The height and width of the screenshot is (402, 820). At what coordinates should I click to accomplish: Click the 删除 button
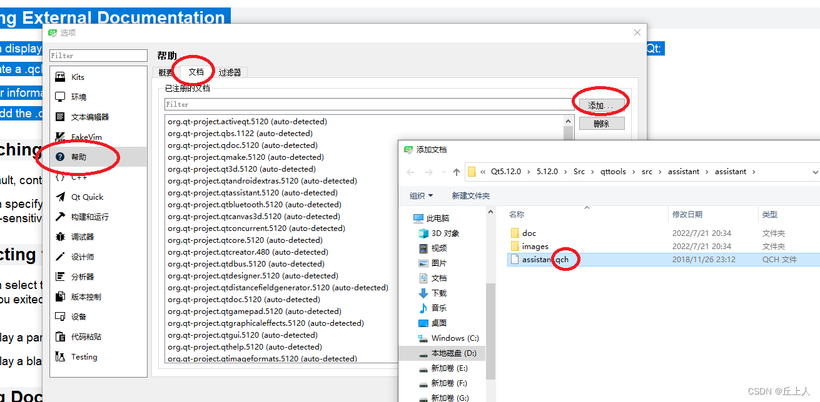pos(602,124)
